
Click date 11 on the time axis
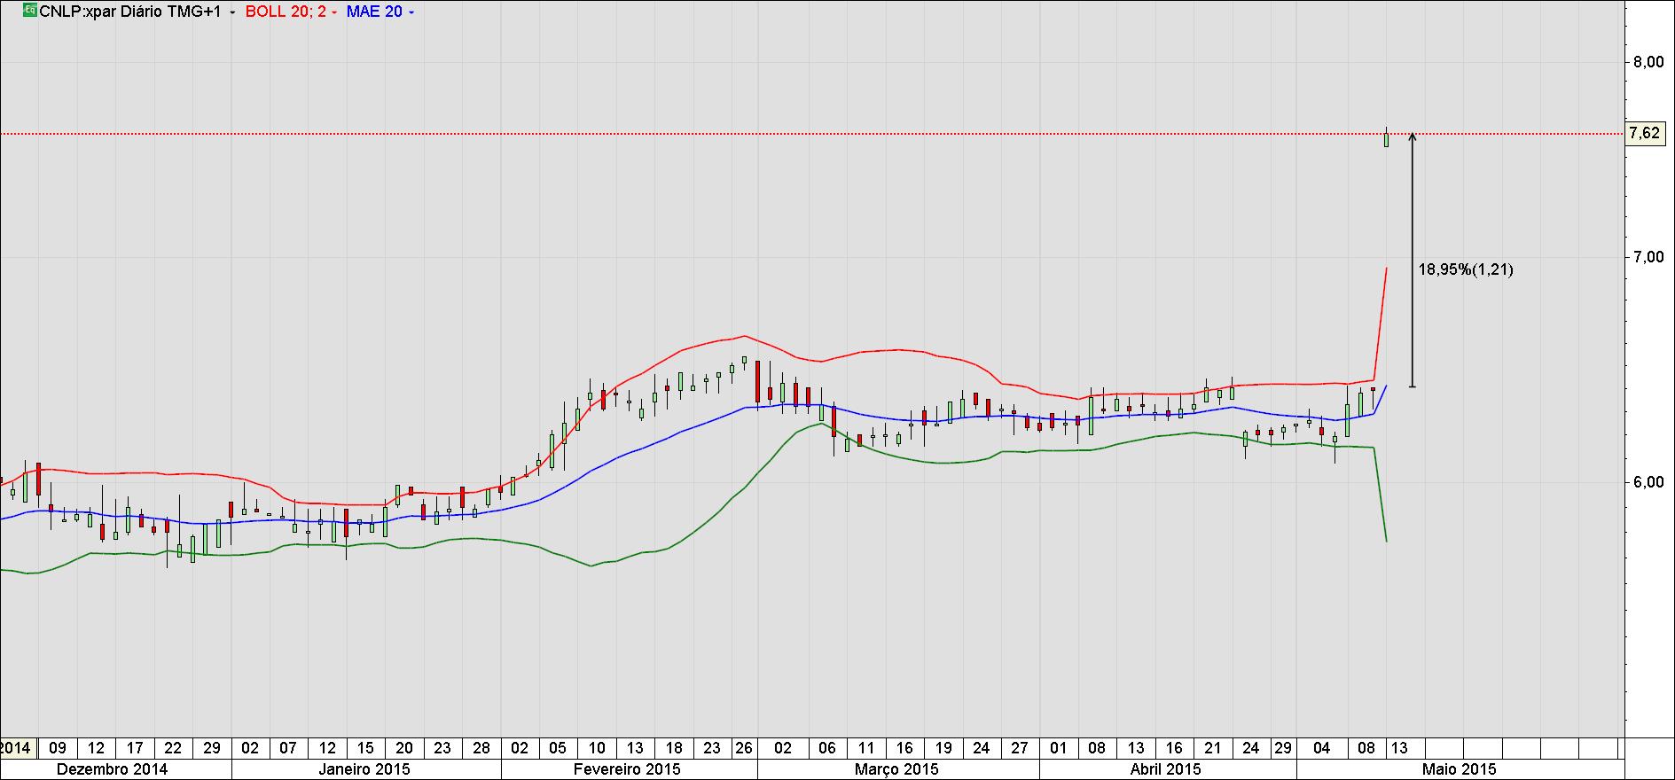(866, 748)
